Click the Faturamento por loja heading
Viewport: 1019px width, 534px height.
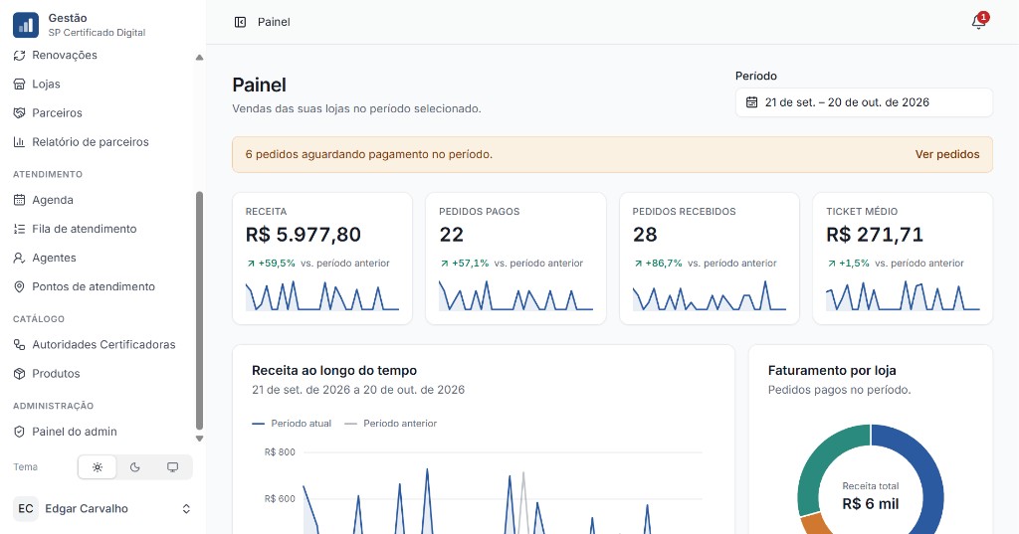pos(832,370)
